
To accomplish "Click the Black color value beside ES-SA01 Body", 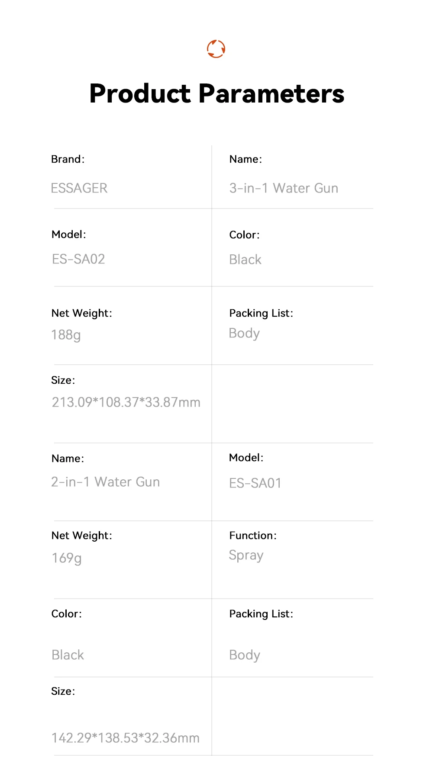I will [68, 655].
